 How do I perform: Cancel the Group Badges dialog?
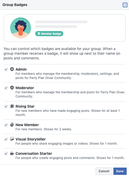104,171
